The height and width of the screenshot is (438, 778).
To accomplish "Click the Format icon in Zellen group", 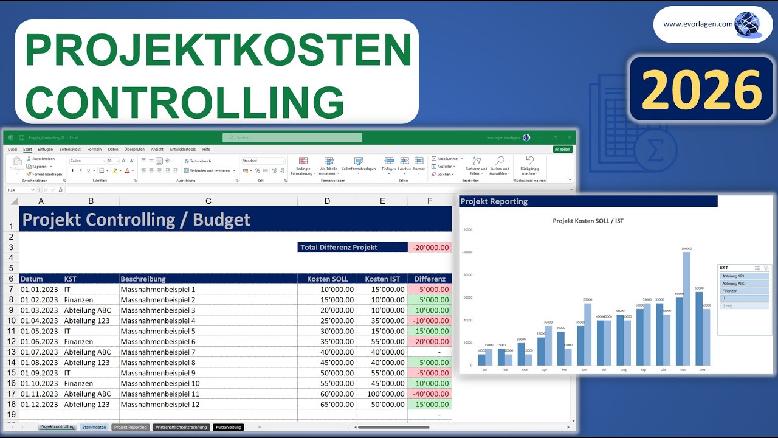I will tap(419, 161).
